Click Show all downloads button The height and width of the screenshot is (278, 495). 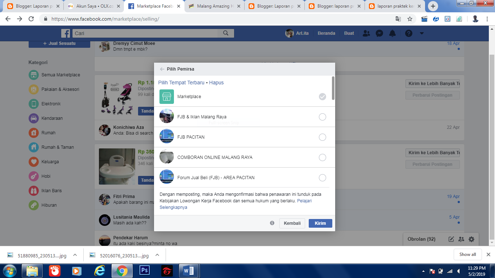tap(467, 254)
